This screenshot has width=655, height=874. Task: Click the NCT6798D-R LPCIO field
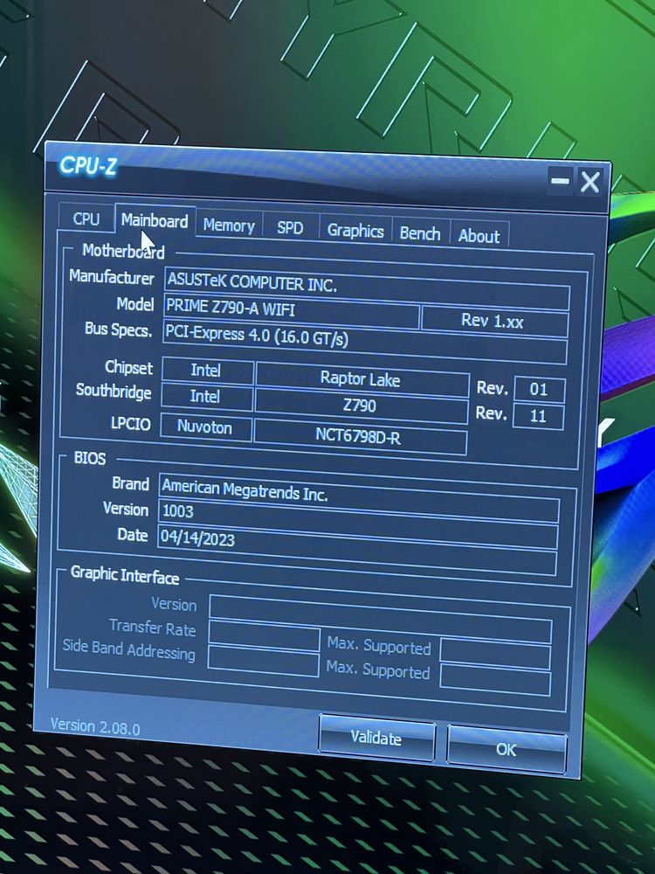point(360,436)
